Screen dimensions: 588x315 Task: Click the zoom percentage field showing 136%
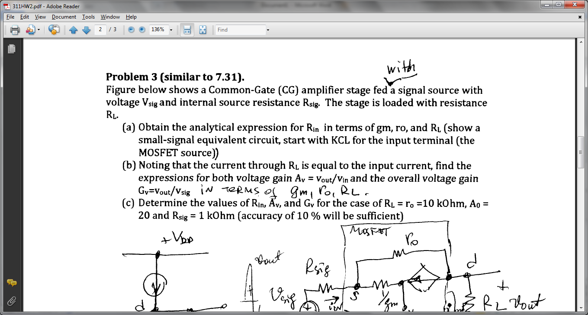(x=158, y=30)
